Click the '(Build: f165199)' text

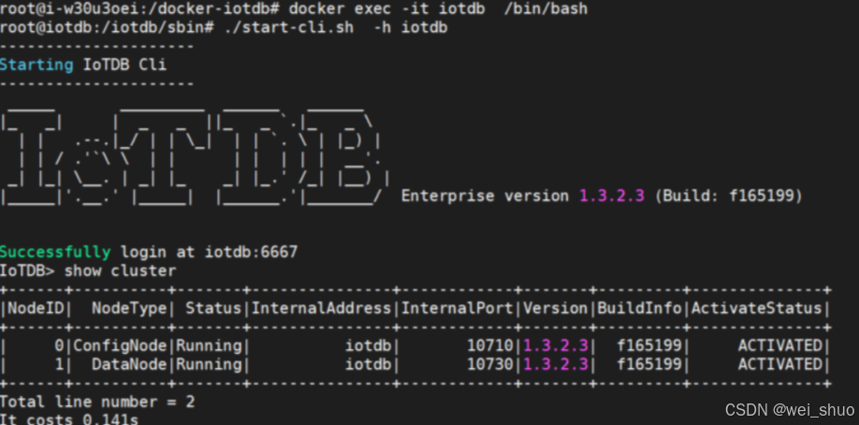pos(728,196)
